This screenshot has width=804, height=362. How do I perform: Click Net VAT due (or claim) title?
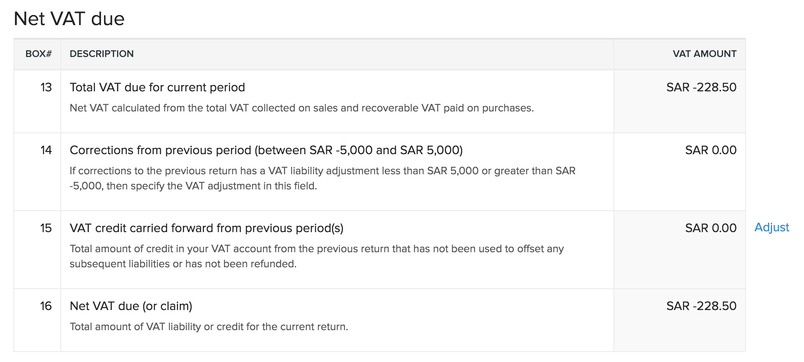131,306
